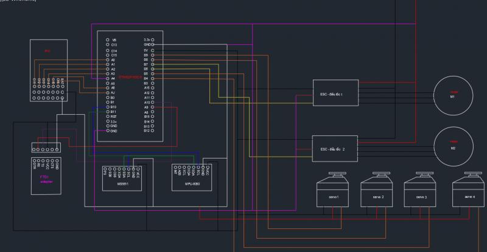Click the red STM32 label on the microcontroller
This screenshot has width=487, height=252.
point(130,77)
